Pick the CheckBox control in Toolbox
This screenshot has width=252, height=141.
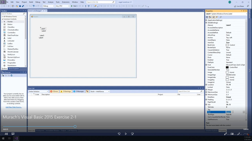click(11, 27)
